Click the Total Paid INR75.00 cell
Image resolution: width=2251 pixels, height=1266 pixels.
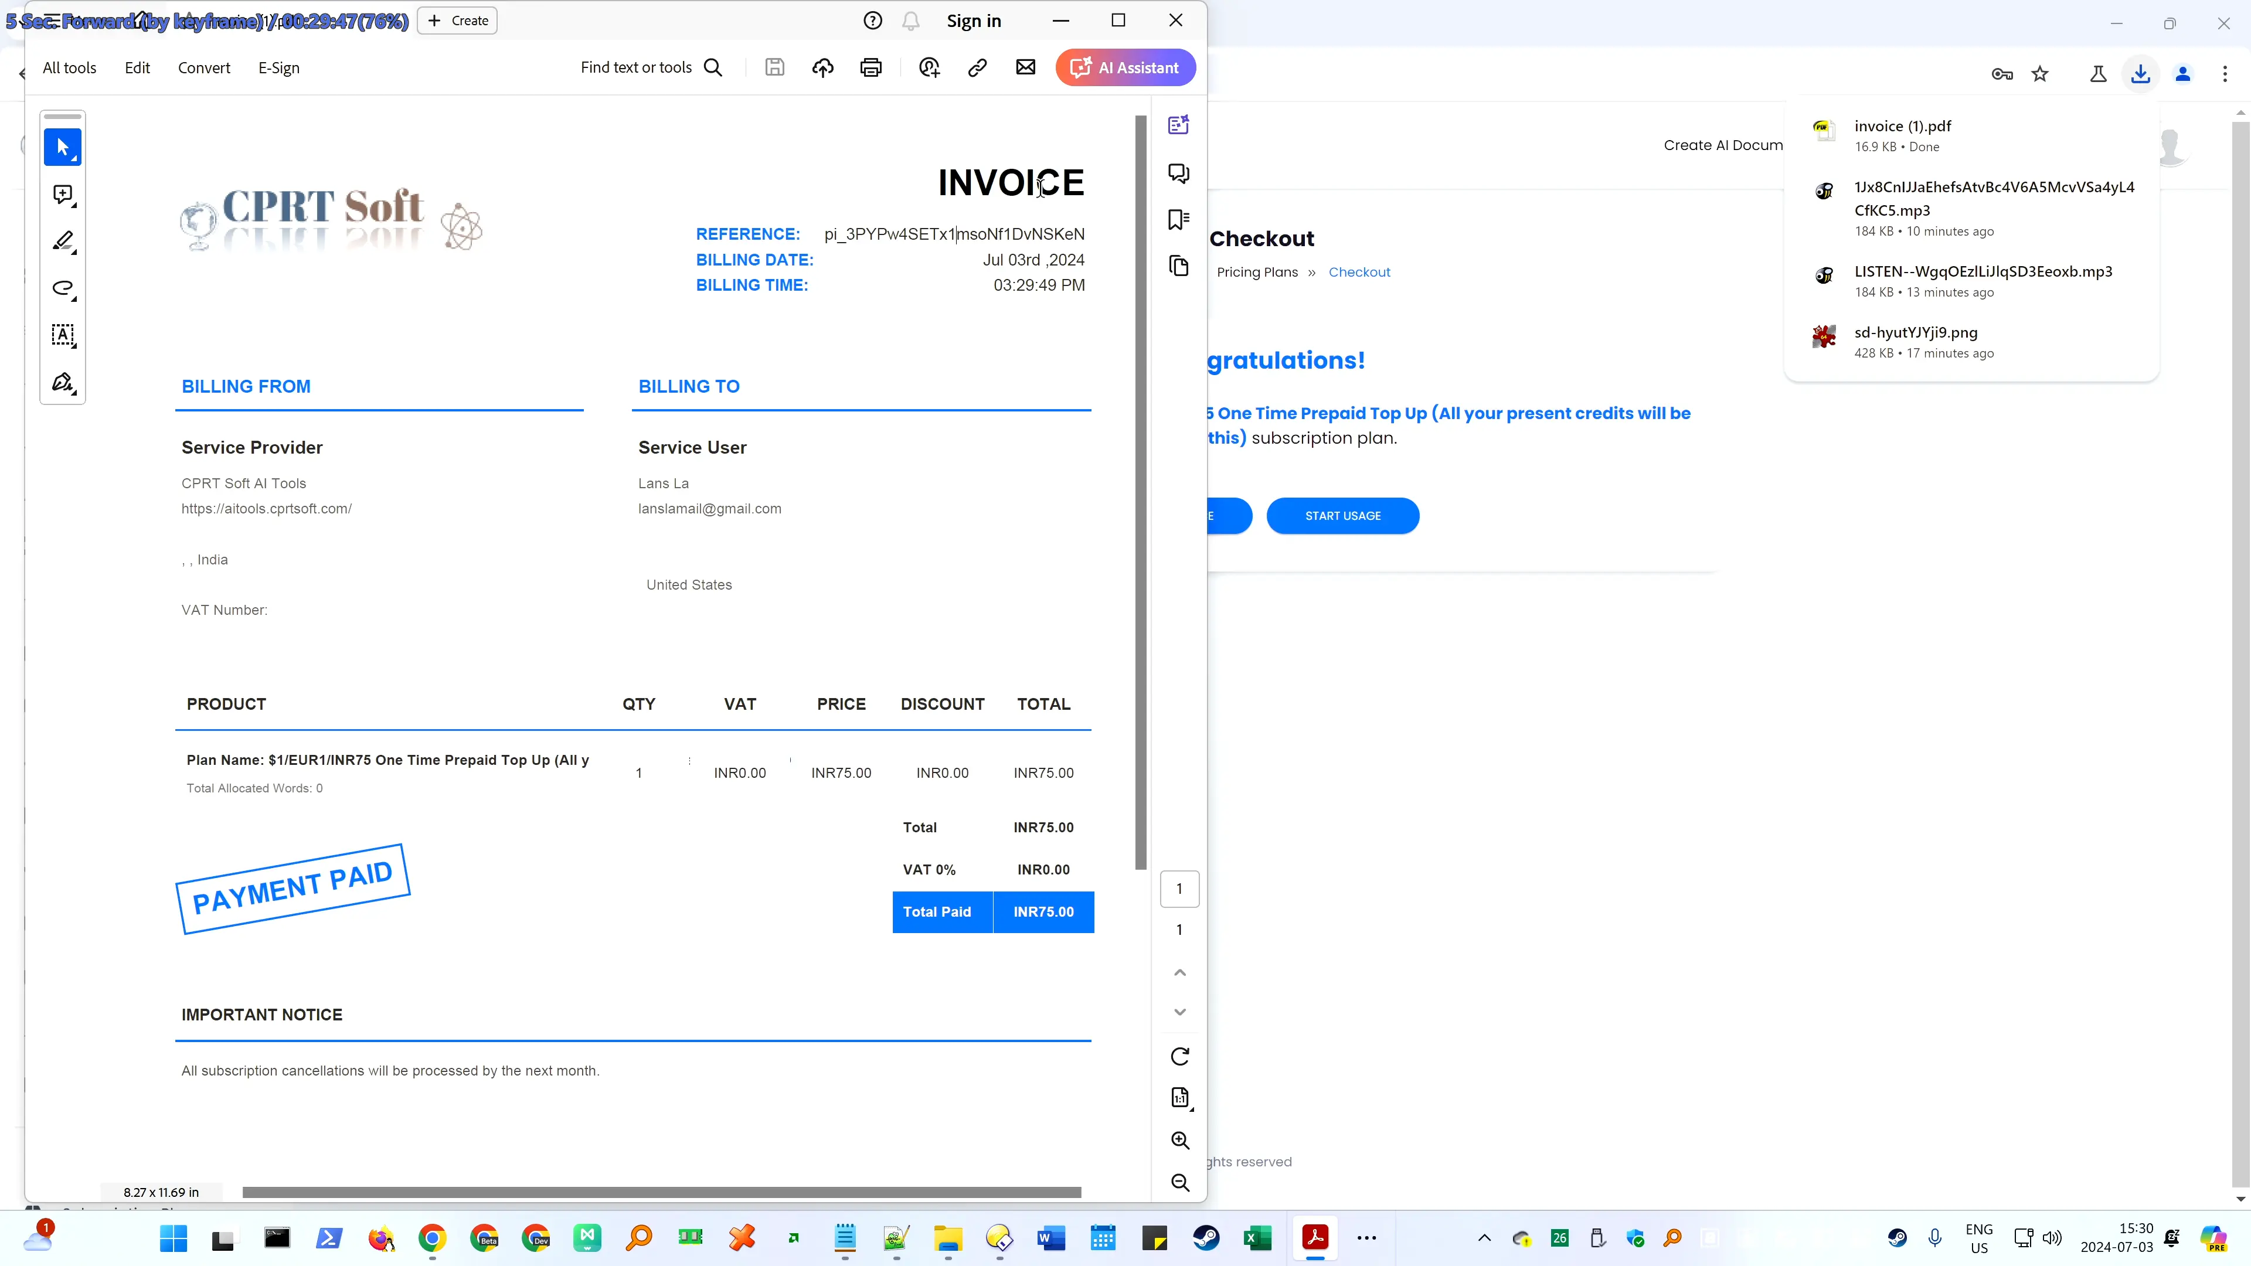tap(1043, 911)
